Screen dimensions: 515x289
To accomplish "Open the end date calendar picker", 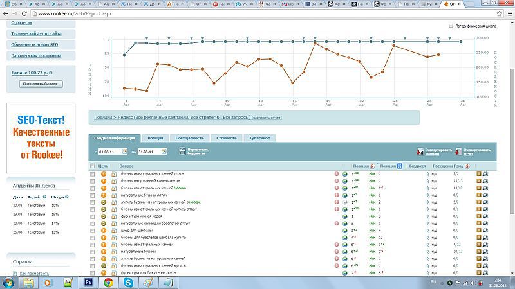I will click(164, 152).
